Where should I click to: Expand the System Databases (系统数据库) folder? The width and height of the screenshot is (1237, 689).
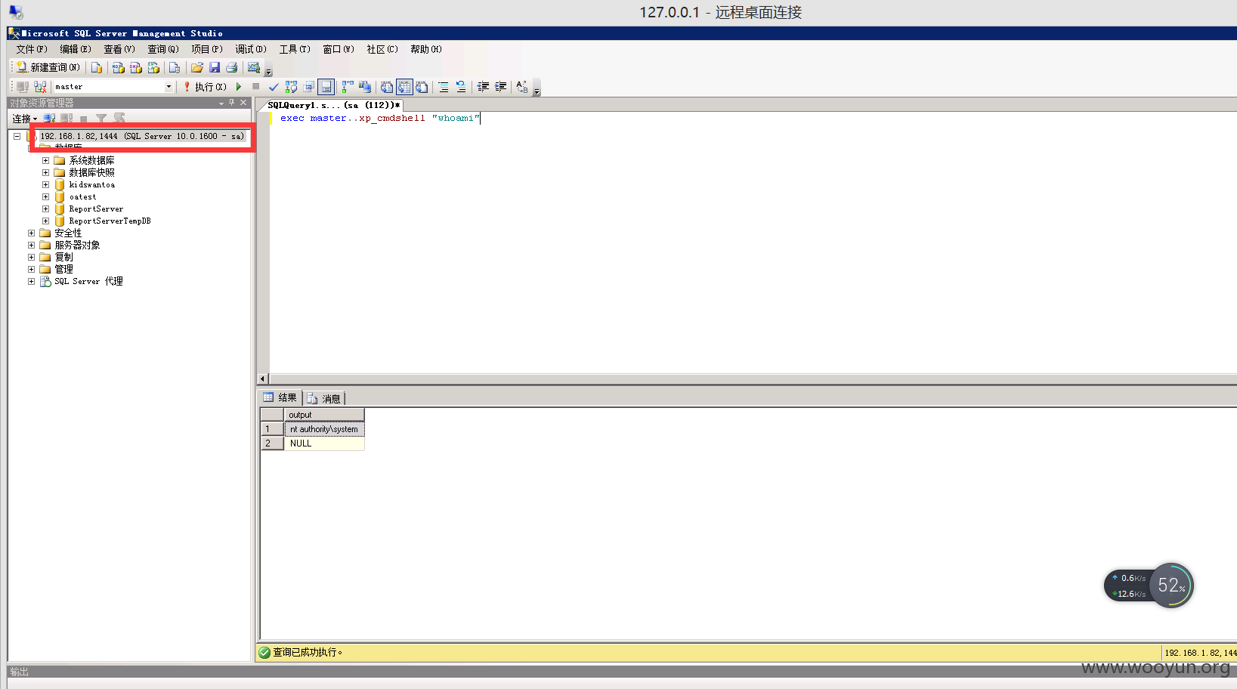45,161
